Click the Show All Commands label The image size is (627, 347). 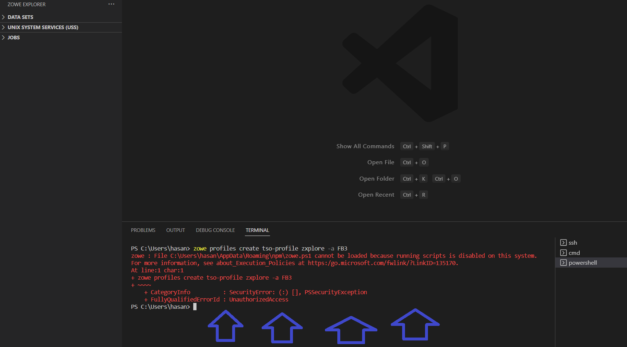(365, 146)
